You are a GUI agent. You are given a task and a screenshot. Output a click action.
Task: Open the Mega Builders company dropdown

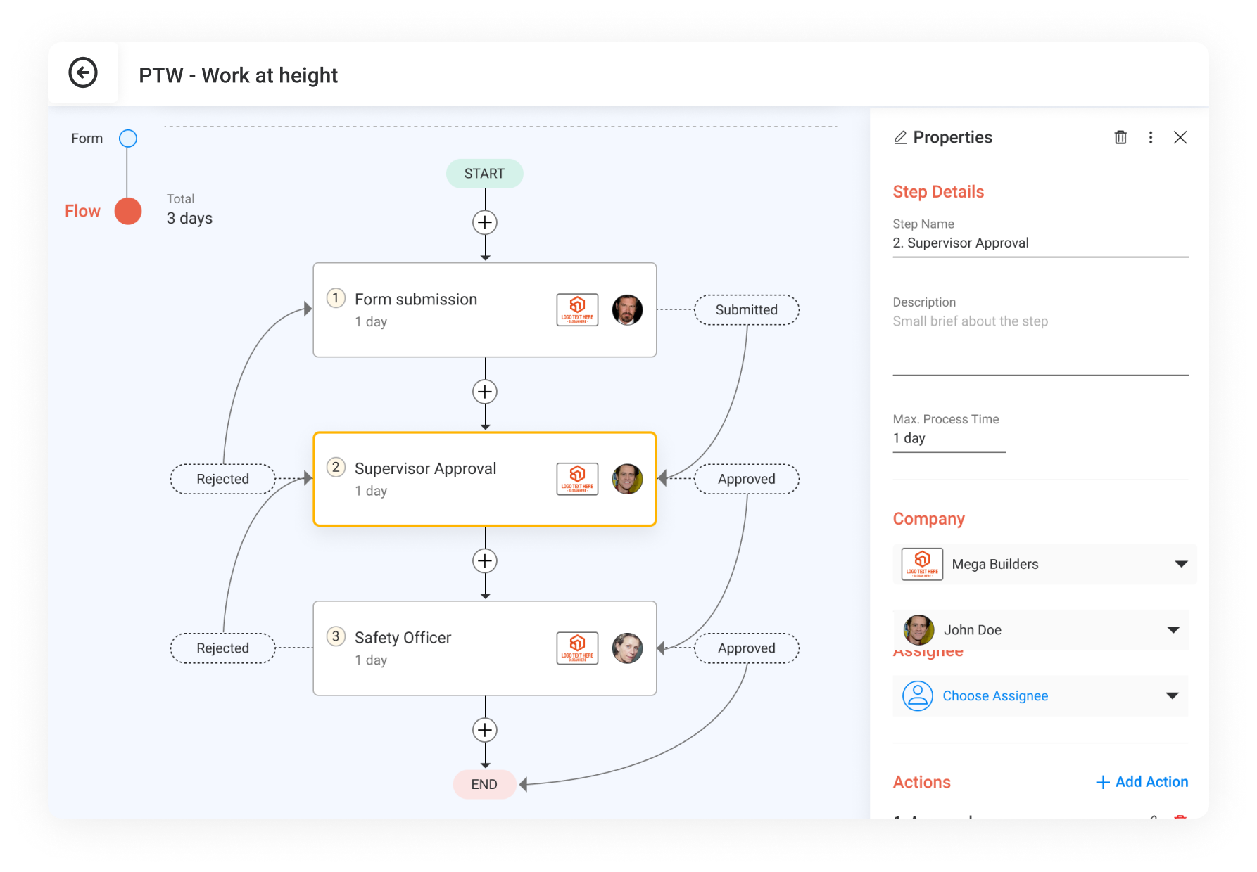click(x=1181, y=563)
